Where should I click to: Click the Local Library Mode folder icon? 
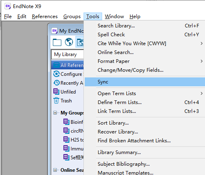(57, 42)
